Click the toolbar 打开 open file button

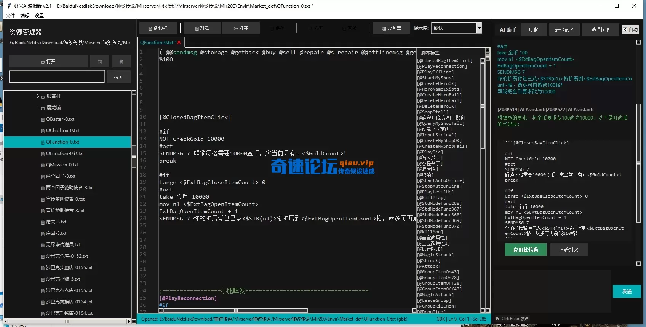(x=241, y=28)
